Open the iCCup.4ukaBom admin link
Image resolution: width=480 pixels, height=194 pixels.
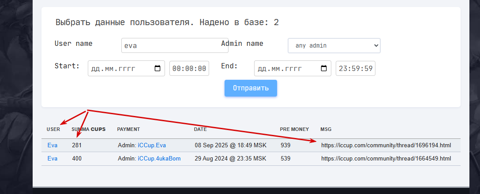[159, 158]
